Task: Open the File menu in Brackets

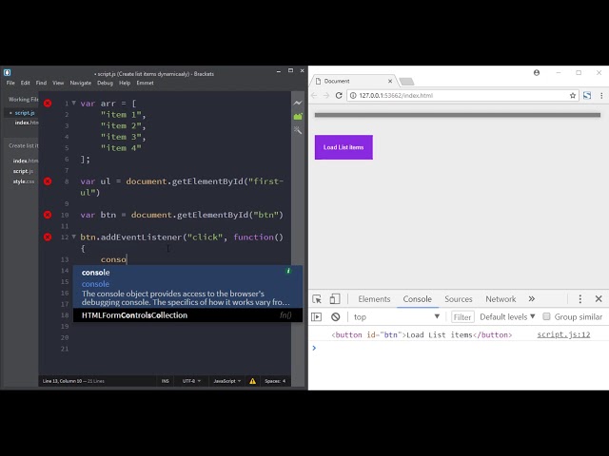Action: 10,83
